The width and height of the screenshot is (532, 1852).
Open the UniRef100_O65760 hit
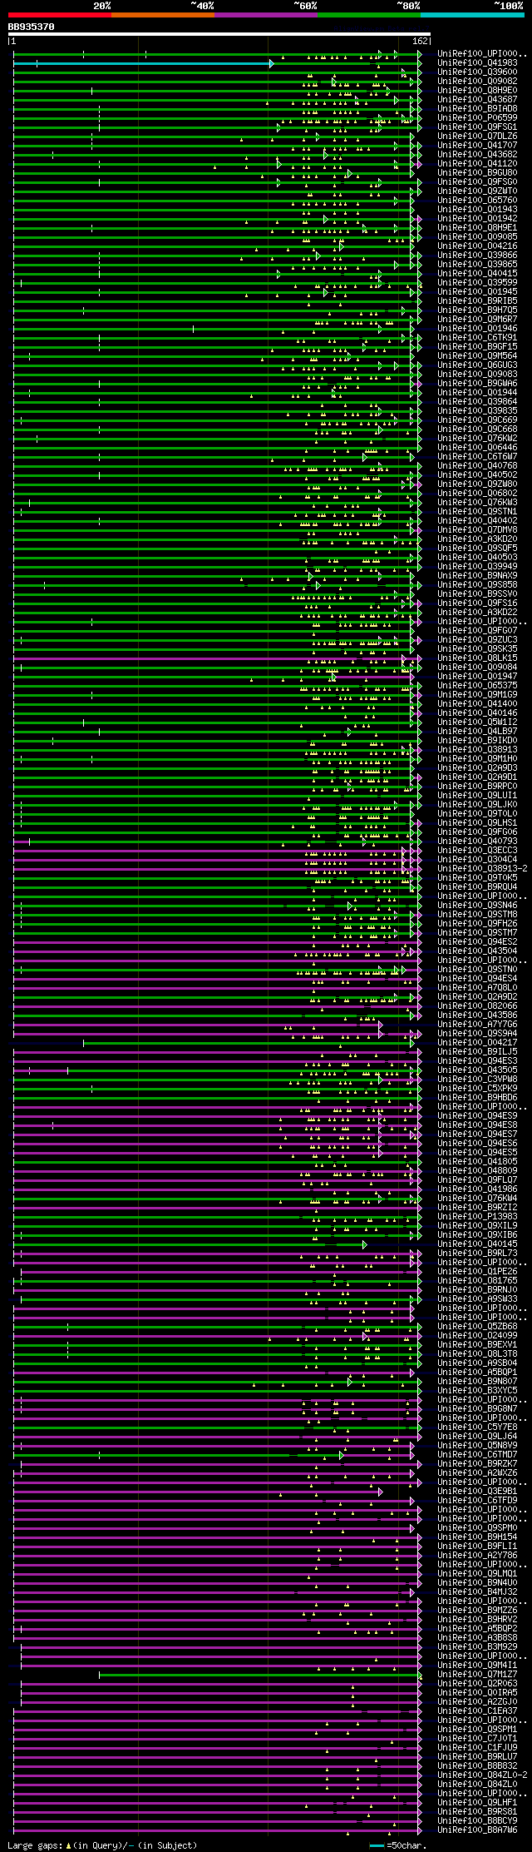(477, 201)
